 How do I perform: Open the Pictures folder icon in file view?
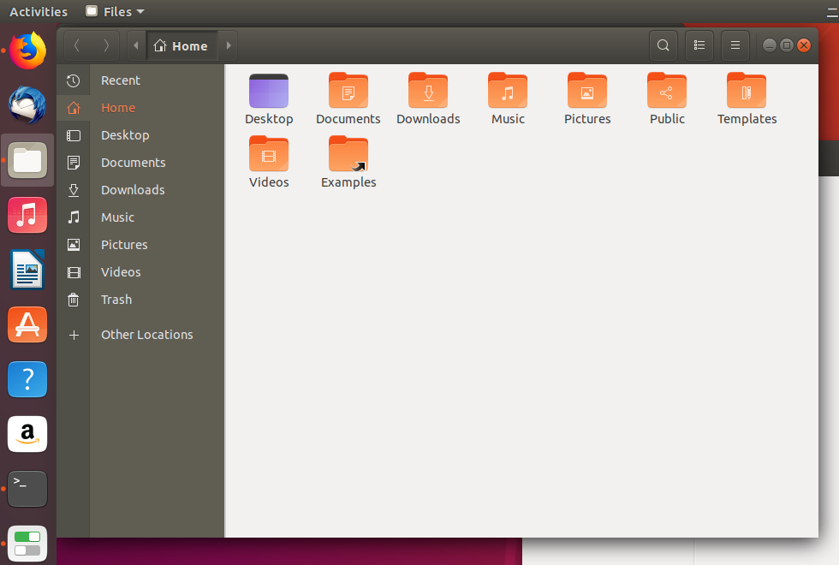coord(587,91)
